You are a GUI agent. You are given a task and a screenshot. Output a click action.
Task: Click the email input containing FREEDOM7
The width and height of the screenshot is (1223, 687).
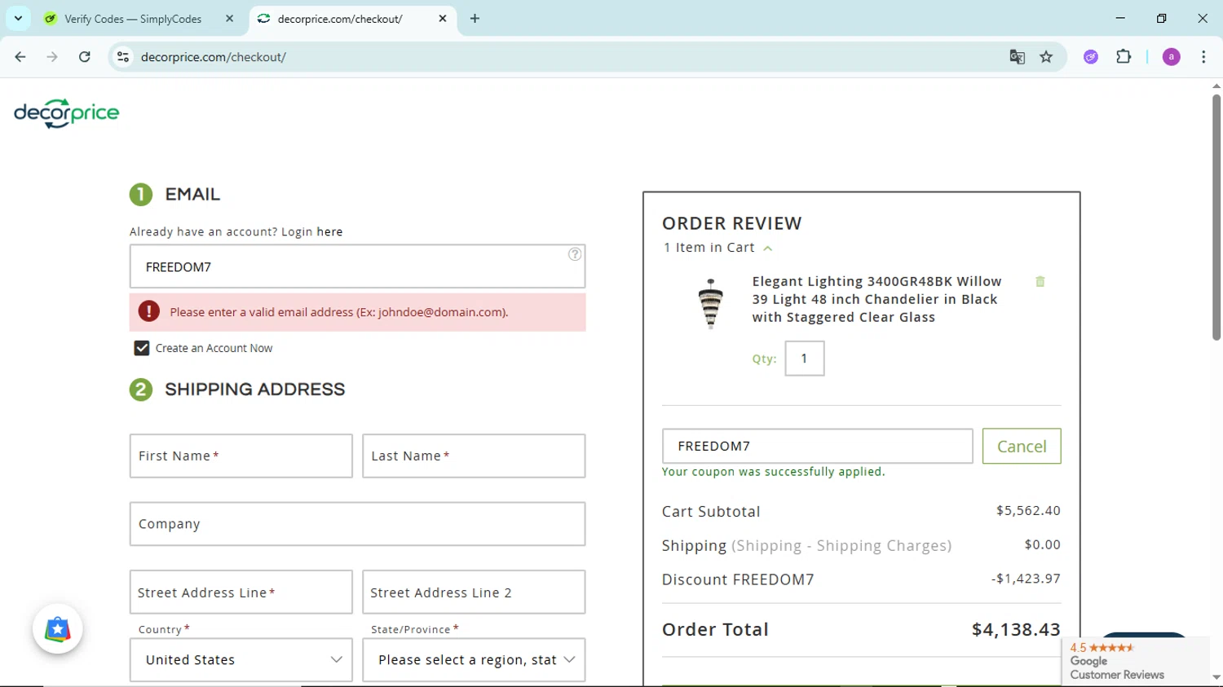tap(357, 266)
